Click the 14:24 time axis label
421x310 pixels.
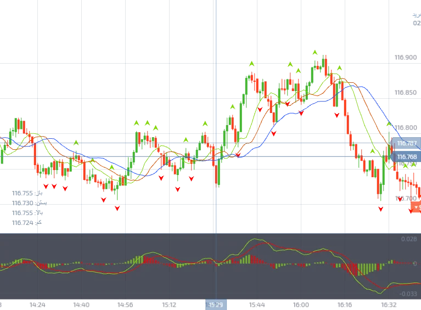click(x=37, y=305)
